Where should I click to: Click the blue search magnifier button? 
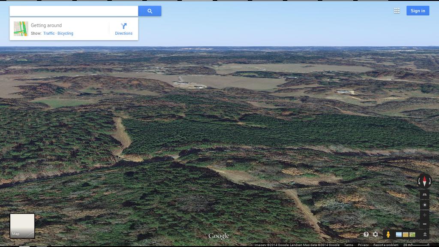click(x=150, y=11)
